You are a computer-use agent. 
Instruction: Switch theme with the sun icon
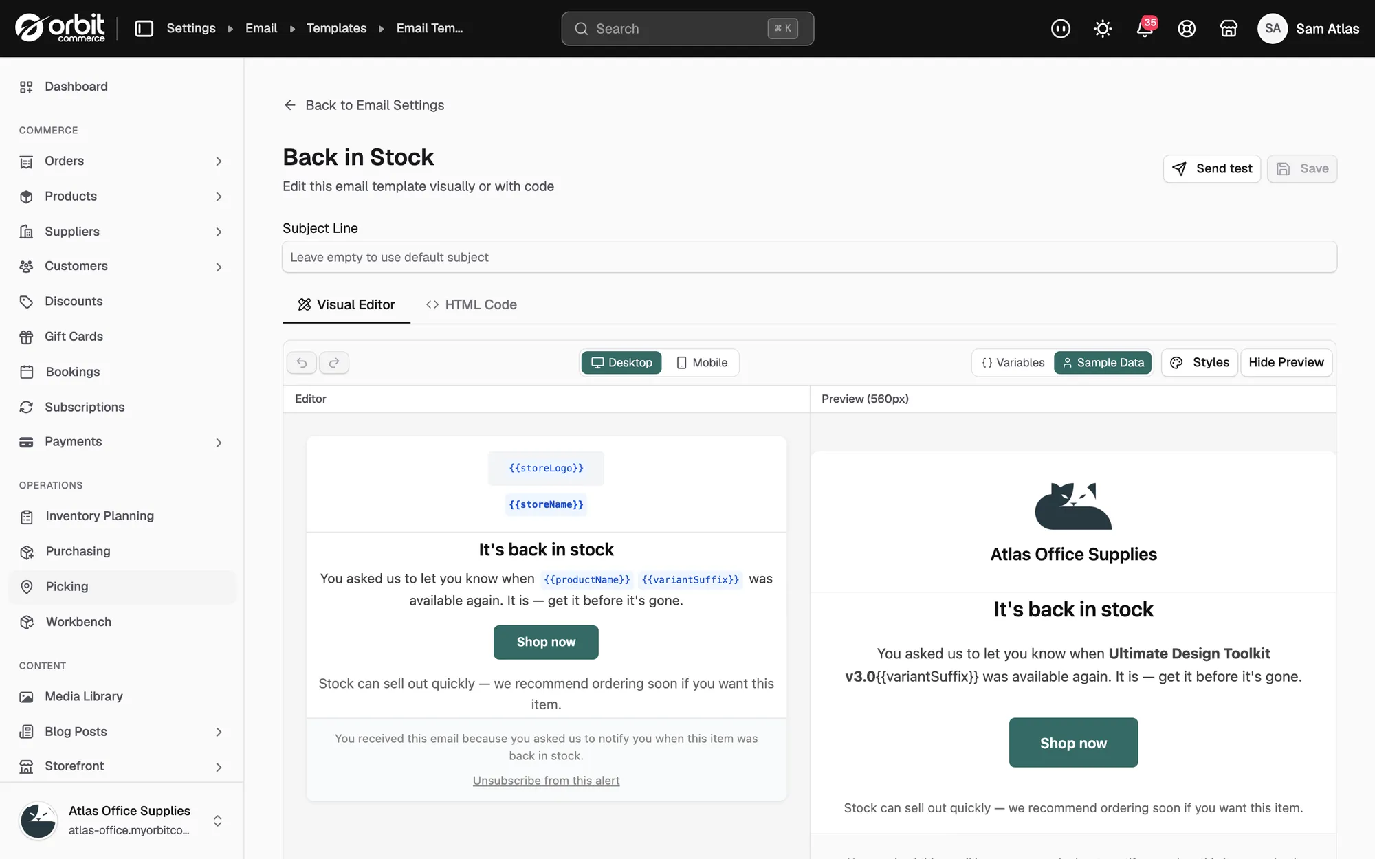[x=1103, y=28]
